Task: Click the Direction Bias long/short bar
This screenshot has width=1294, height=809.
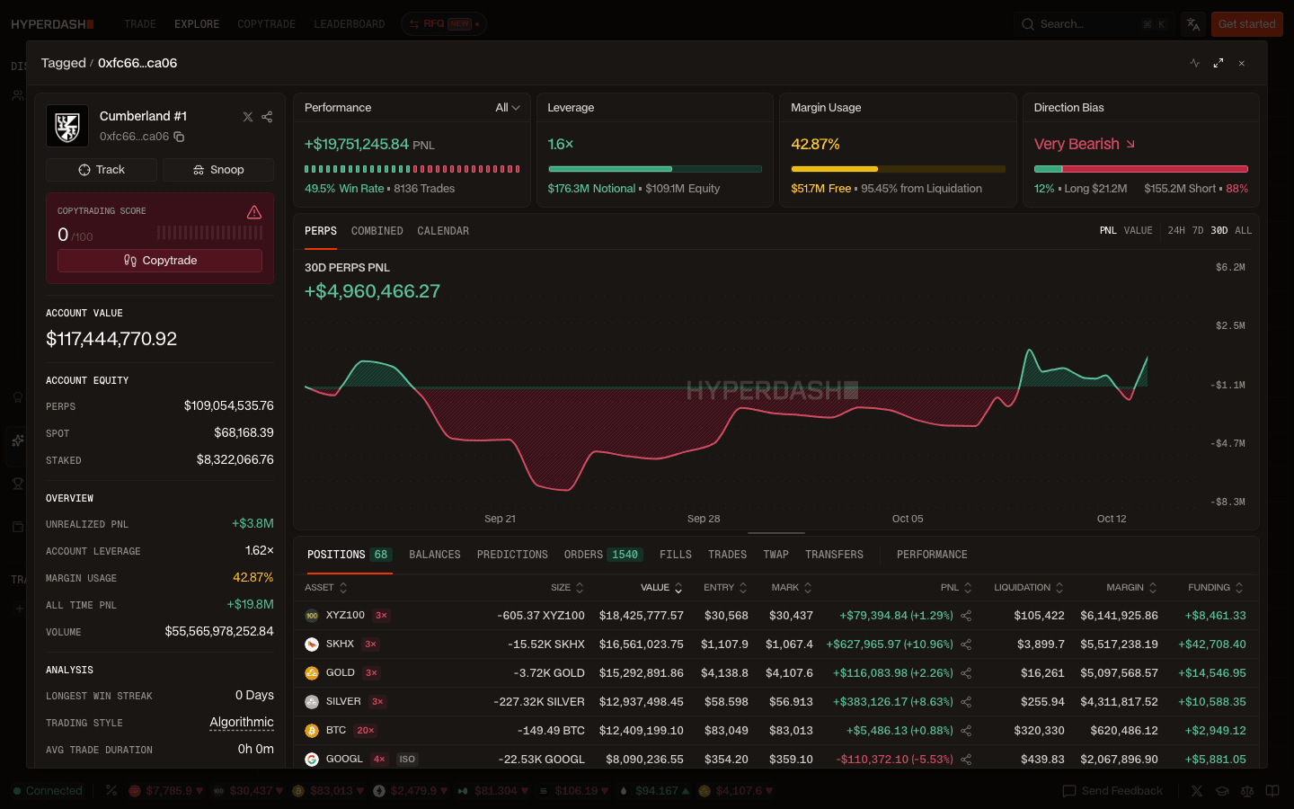Action: (x=1141, y=169)
